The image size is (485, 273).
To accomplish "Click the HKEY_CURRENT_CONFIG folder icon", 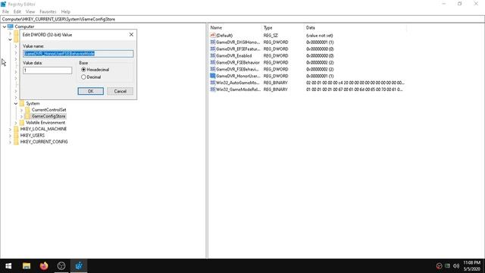I will tap(16, 142).
